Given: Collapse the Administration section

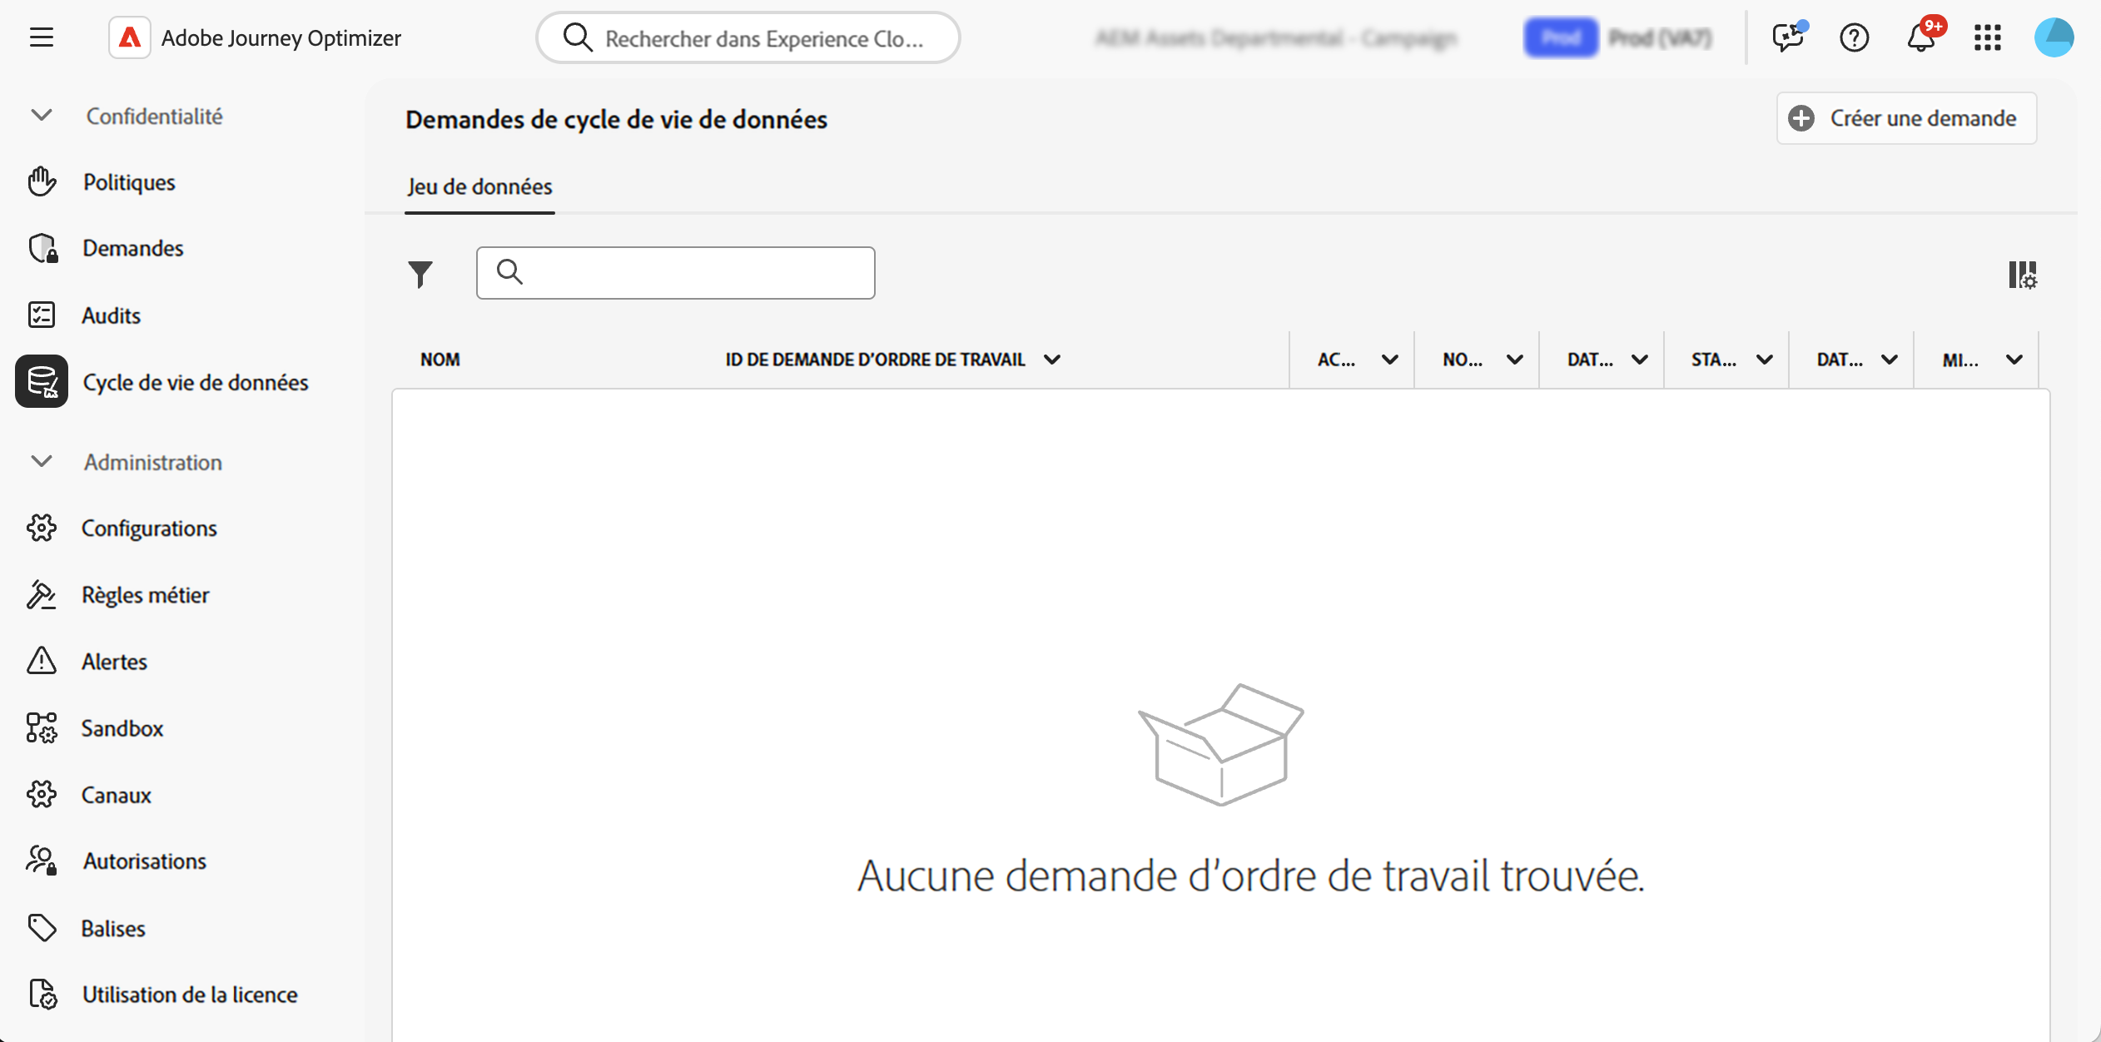Looking at the screenshot, I should (42, 462).
